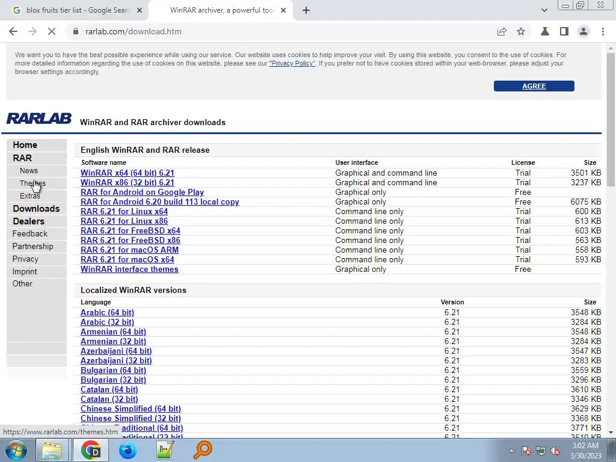
Task: Download Chinese Simplified (64 bit) WinRAR
Action: 131,408
